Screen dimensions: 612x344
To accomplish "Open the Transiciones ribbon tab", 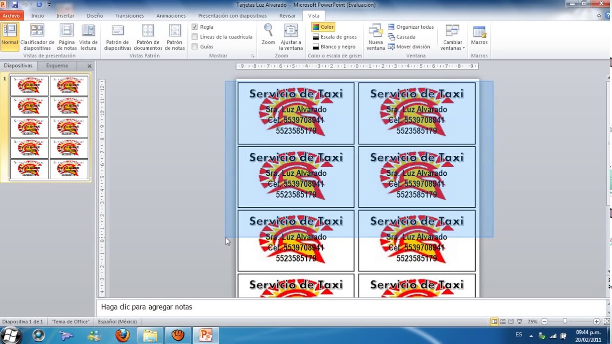I will (130, 16).
